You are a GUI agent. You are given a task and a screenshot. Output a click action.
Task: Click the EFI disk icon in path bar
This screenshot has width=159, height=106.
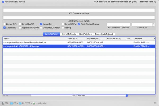(x=3, y=103)
